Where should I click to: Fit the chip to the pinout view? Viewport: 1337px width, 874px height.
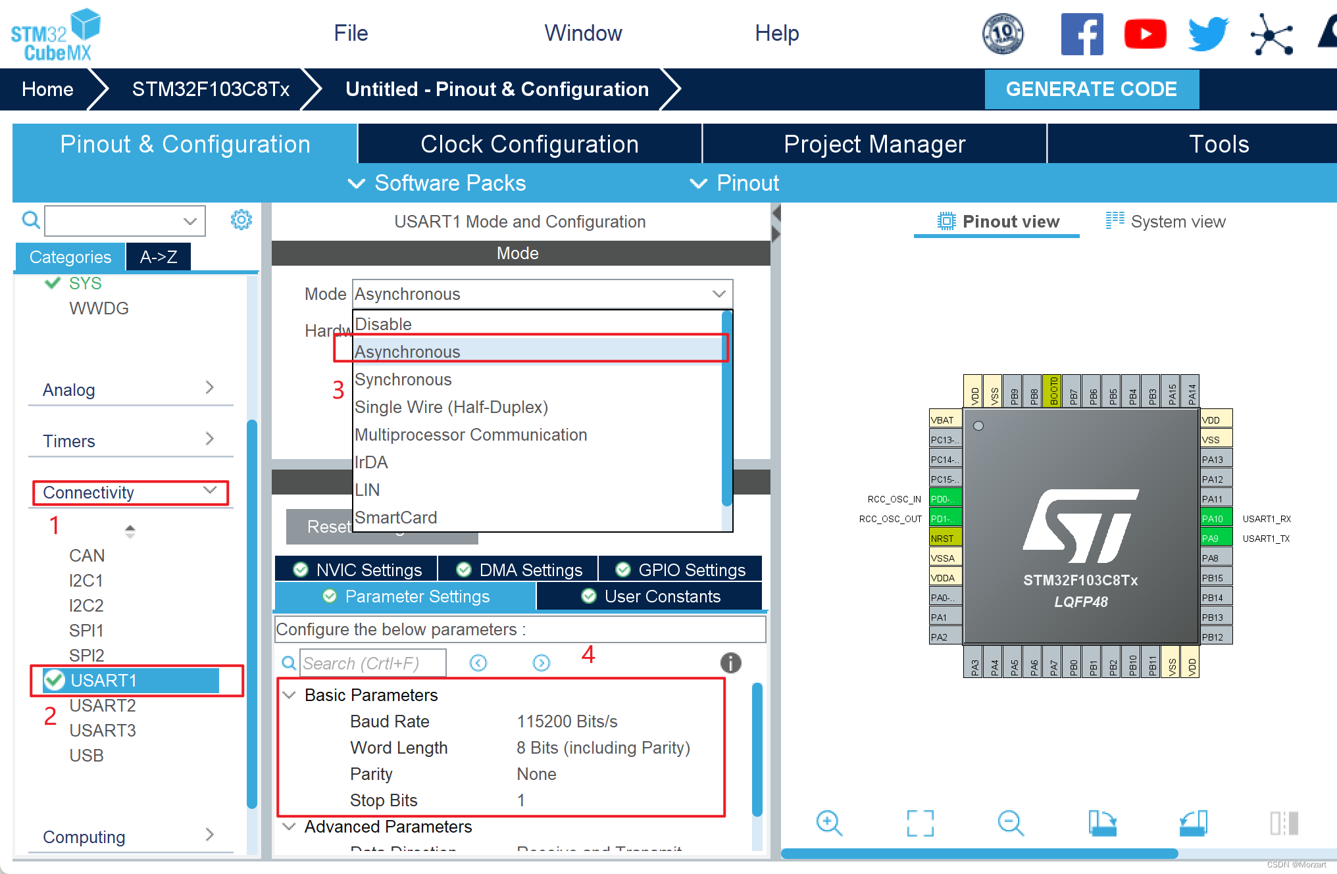920,823
